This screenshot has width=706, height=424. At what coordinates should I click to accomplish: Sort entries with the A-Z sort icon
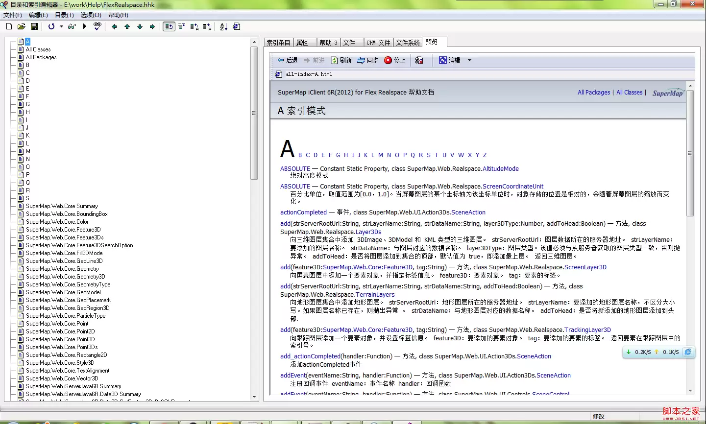coord(224,26)
